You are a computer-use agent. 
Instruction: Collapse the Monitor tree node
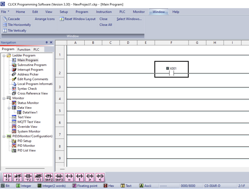pos(4,99)
